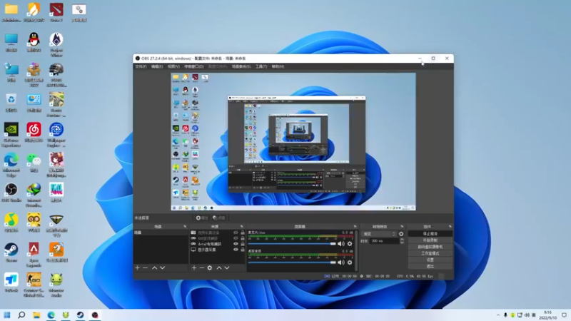Open the 停靠窗口(D) menu
This screenshot has height=321, width=571.
[x=193, y=66]
